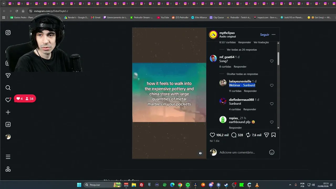The width and height of the screenshot is (336, 189).
Task: Collapse replies with Ocultar todas as respostas
Action: (242, 74)
